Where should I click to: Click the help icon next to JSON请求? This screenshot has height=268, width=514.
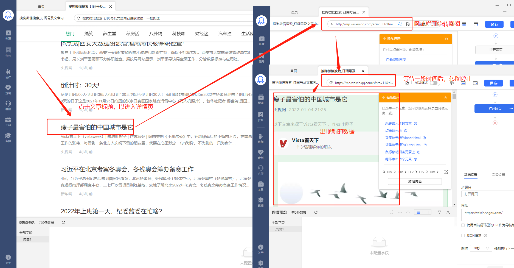pyautogui.click(x=485, y=236)
